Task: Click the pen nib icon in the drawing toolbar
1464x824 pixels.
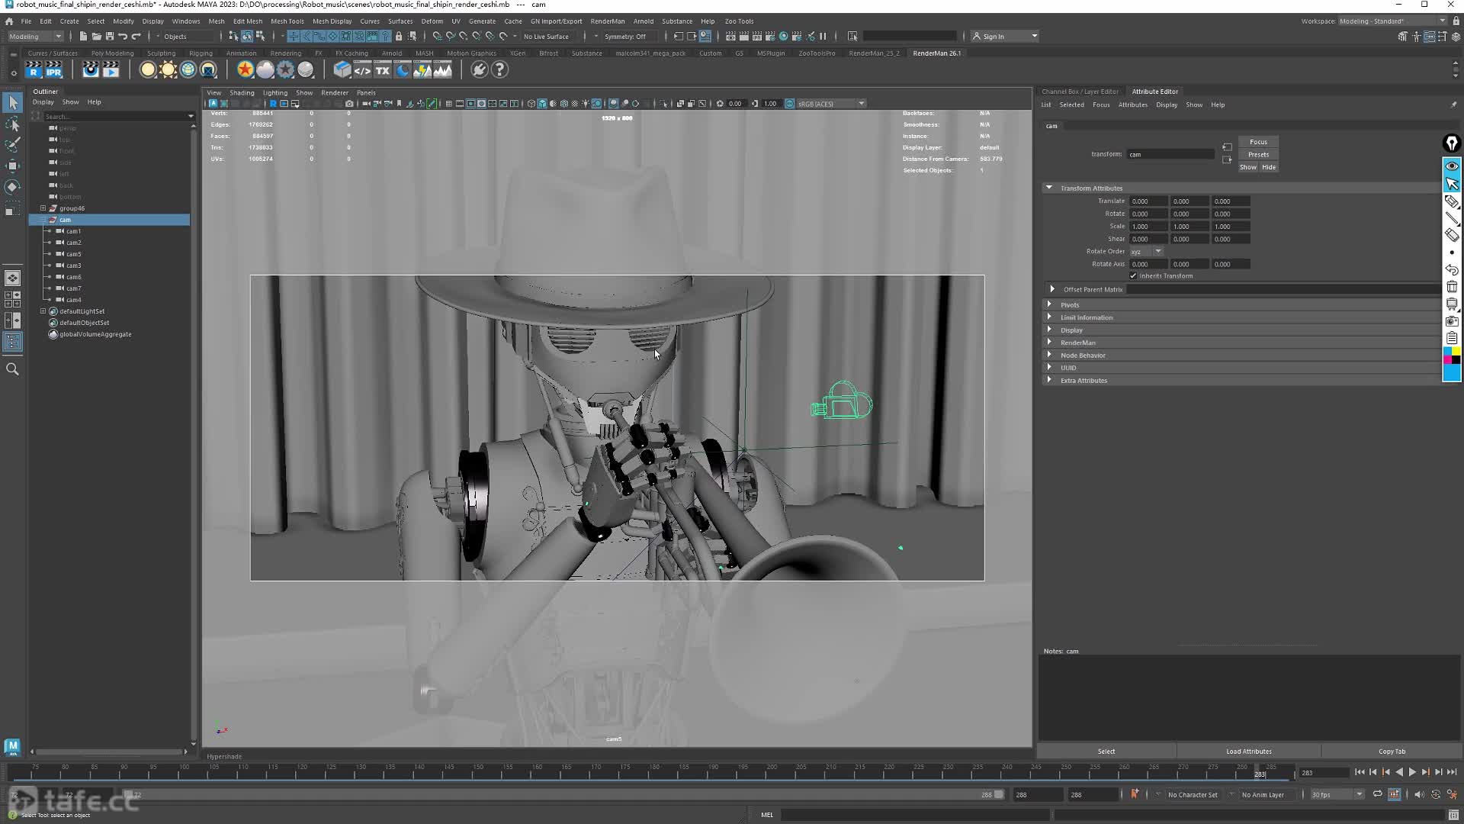Action: pos(1452,143)
